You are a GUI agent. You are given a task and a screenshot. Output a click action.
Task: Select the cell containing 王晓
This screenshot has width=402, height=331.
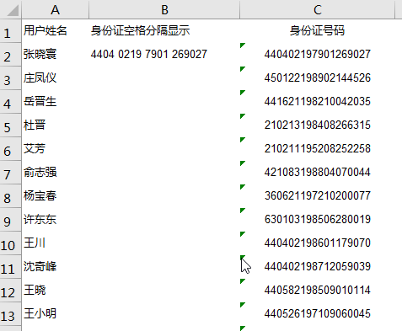(x=56, y=291)
